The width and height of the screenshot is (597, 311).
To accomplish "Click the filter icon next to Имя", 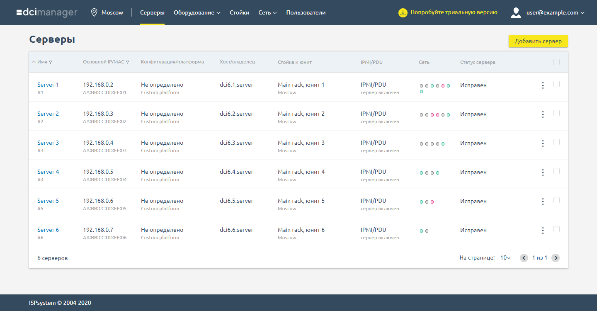I will [51, 63].
